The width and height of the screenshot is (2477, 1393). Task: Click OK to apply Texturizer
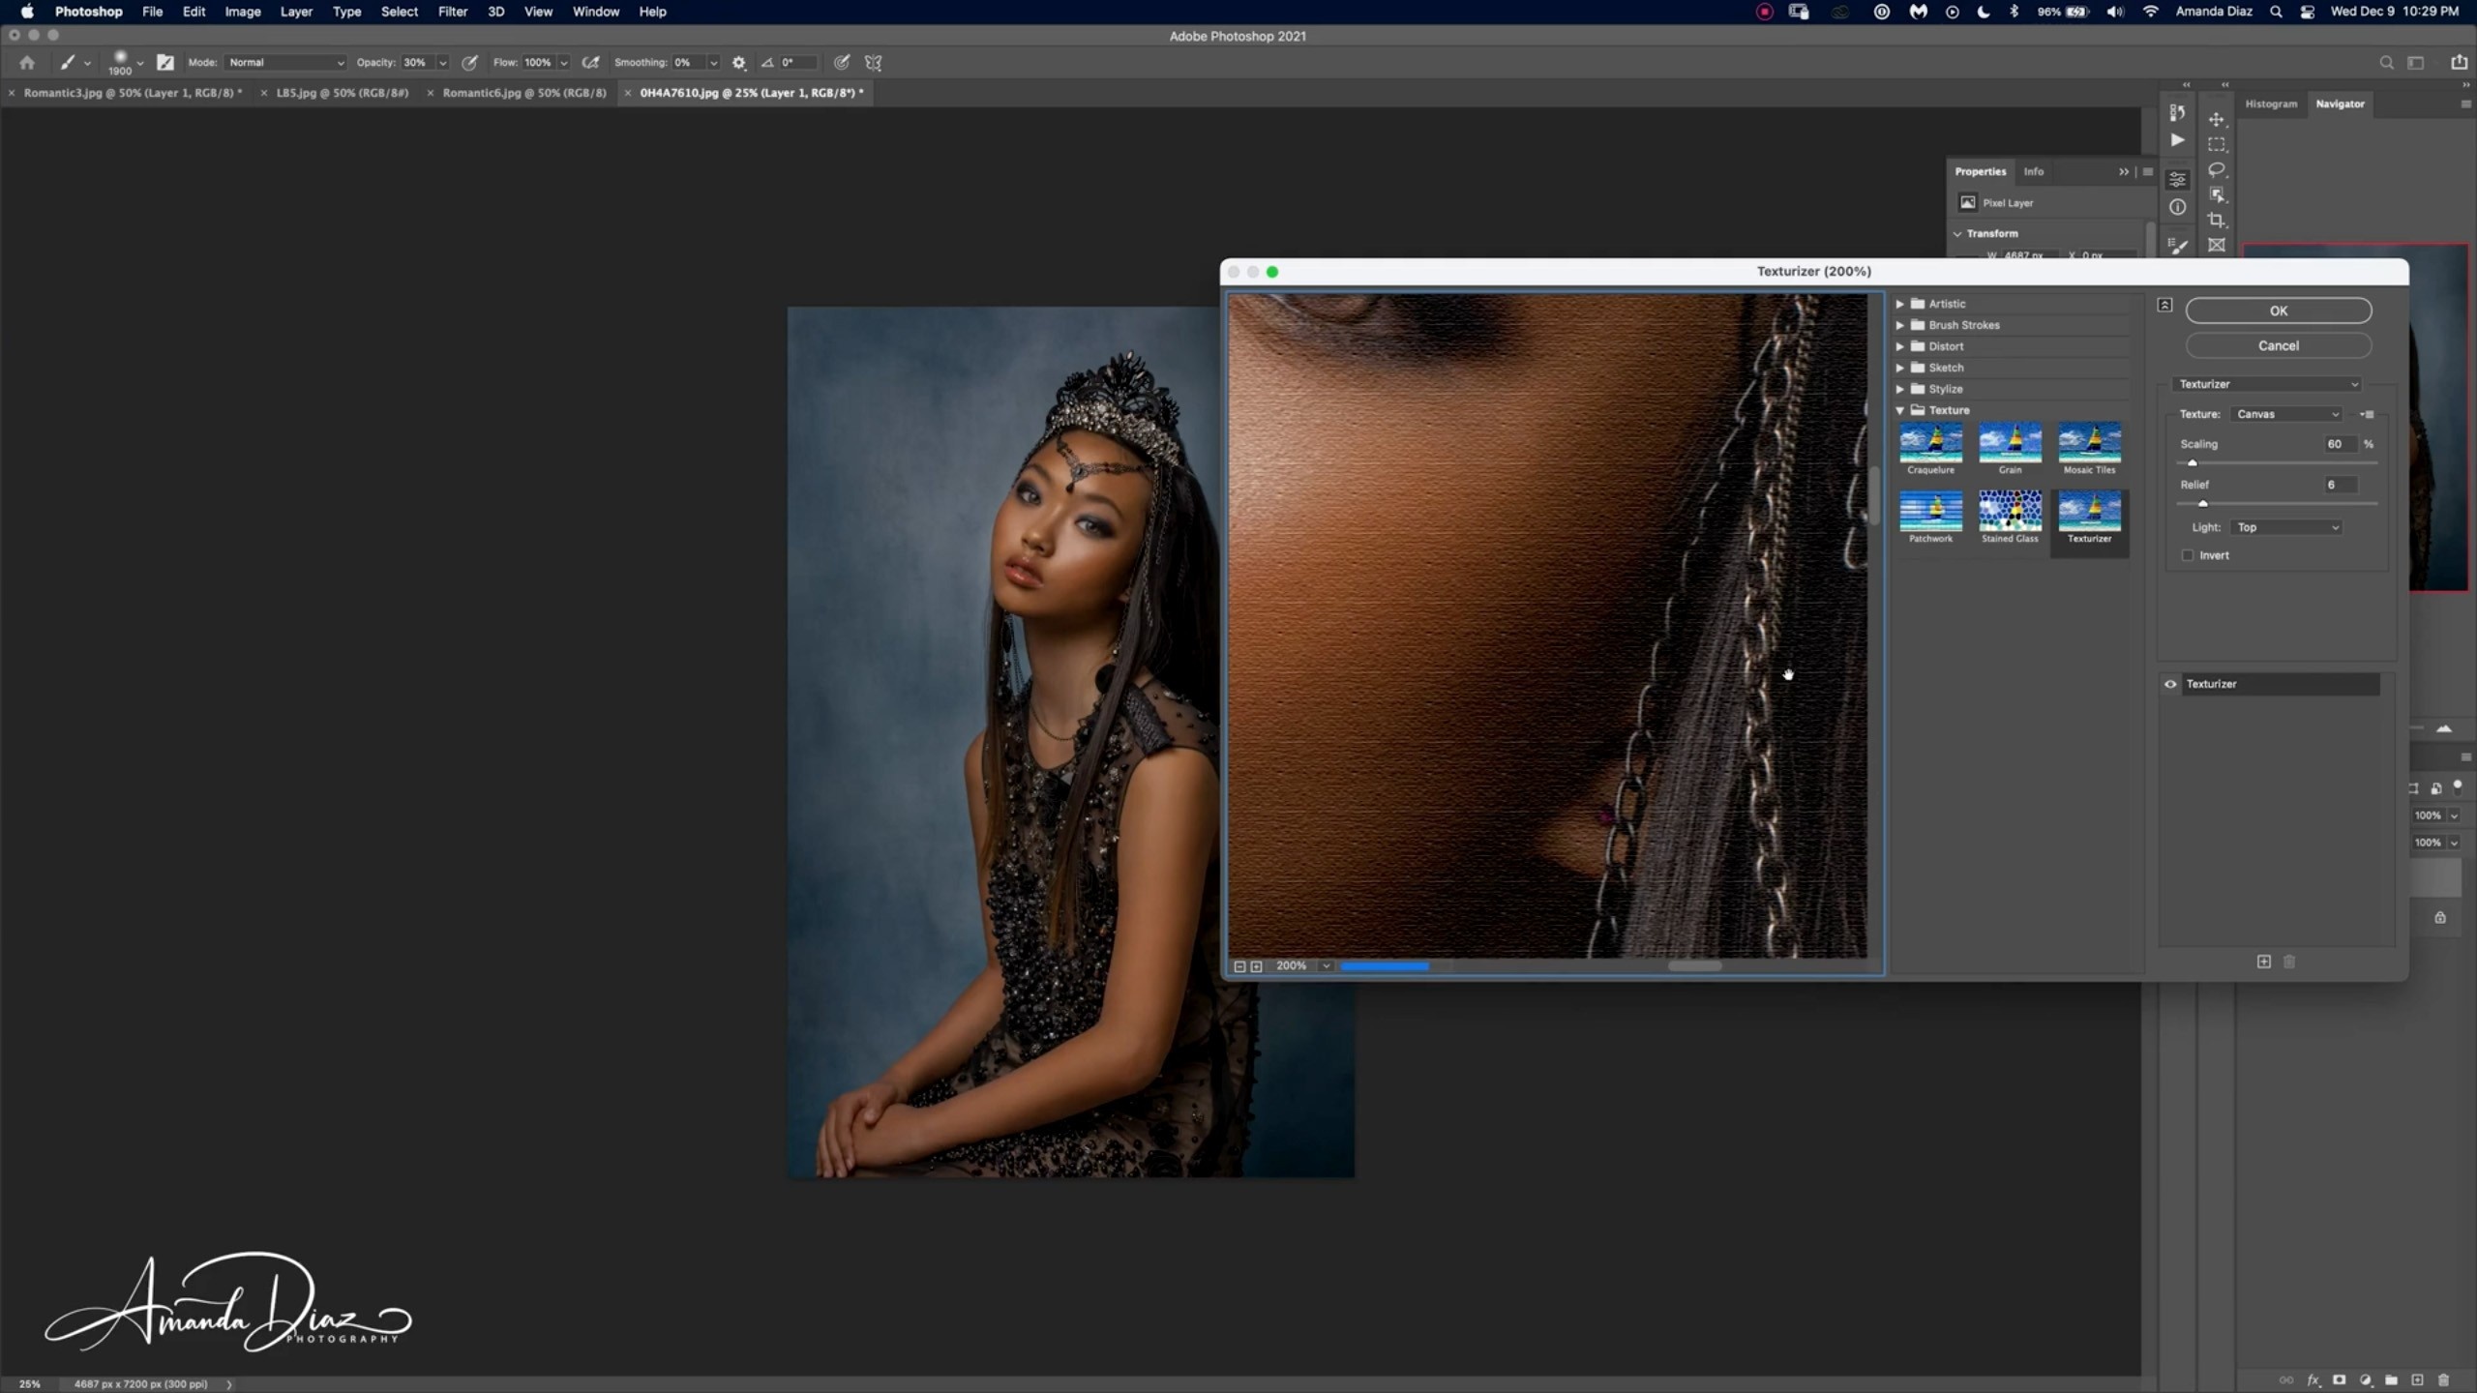tap(2278, 311)
